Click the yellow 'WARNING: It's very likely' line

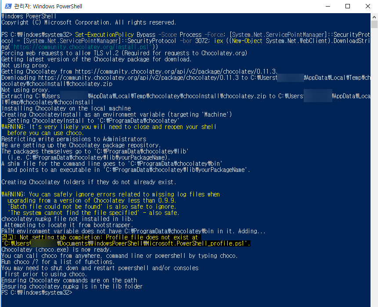click(x=109, y=127)
